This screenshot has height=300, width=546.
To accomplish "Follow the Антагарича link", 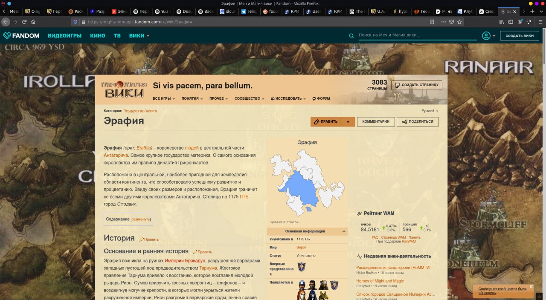I will tap(116, 155).
